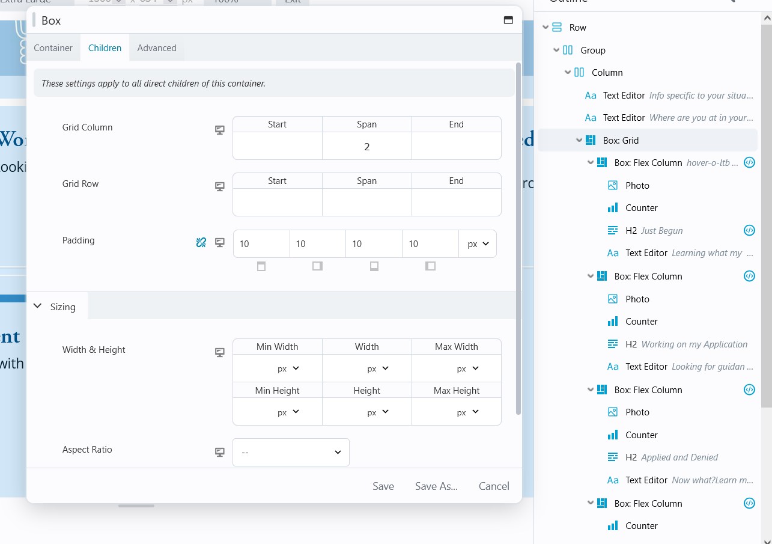The width and height of the screenshot is (772, 544).
Task: Click responsive device icon beside Grid Column
Action: [x=220, y=130]
